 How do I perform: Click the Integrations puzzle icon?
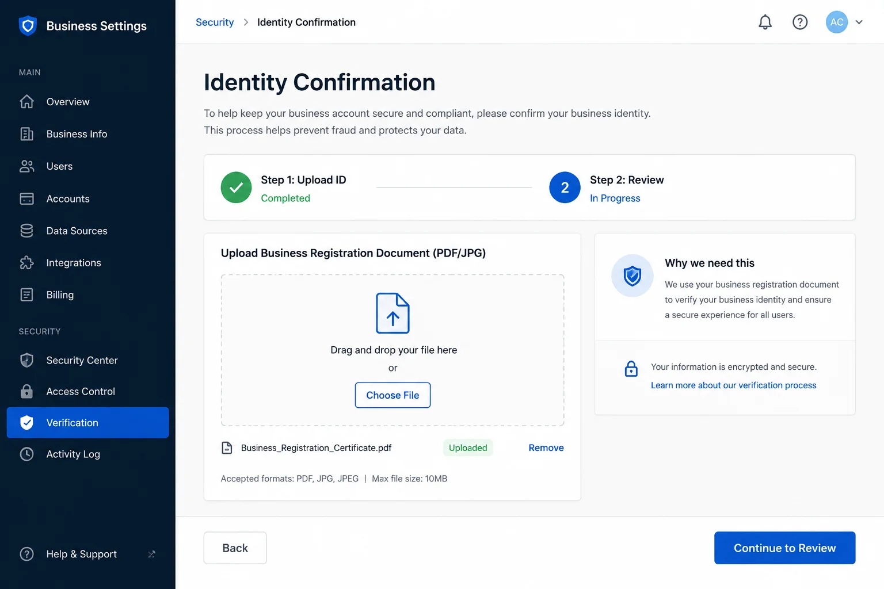(26, 263)
